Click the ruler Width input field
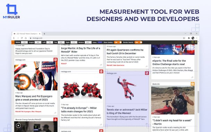Image resolution: width=211 pixels, height=132 pixels. click(24, 42)
